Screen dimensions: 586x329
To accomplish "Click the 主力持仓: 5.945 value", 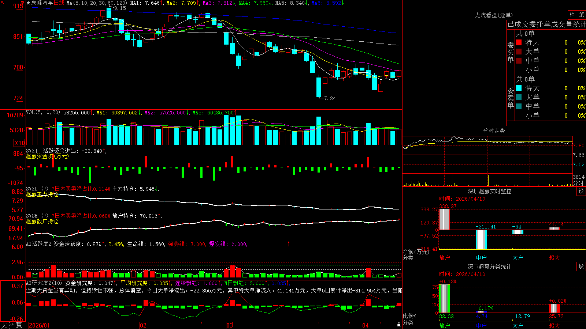I will coord(133,189).
